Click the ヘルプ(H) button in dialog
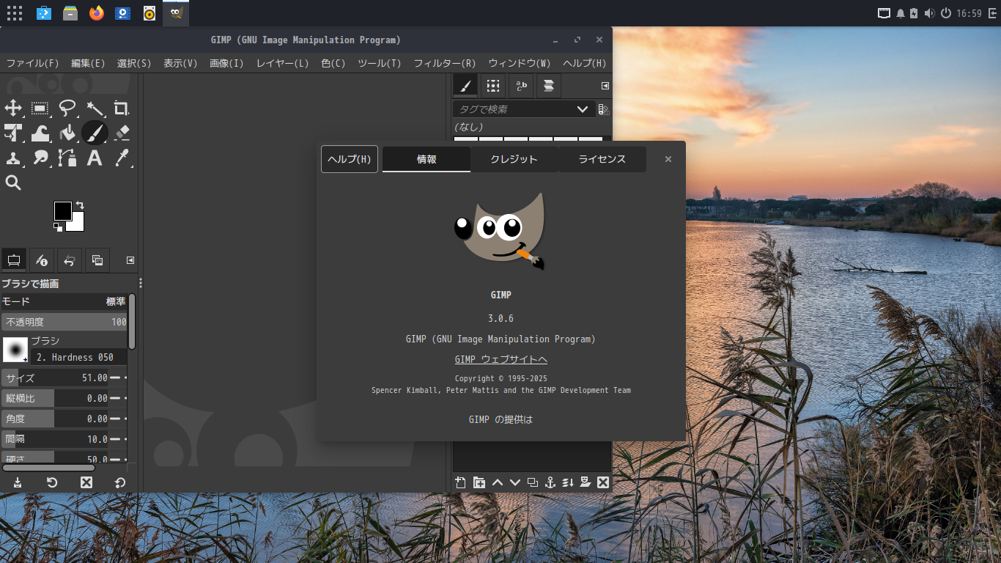The height and width of the screenshot is (563, 1001). pyautogui.click(x=350, y=159)
